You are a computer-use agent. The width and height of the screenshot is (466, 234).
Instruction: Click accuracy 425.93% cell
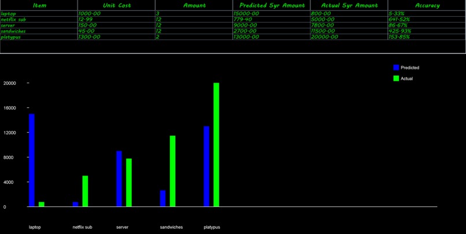[x=427, y=31]
